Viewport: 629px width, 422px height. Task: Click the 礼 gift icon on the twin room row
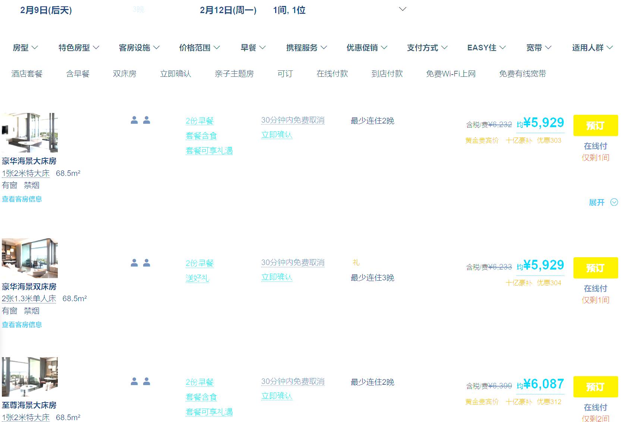[356, 262]
